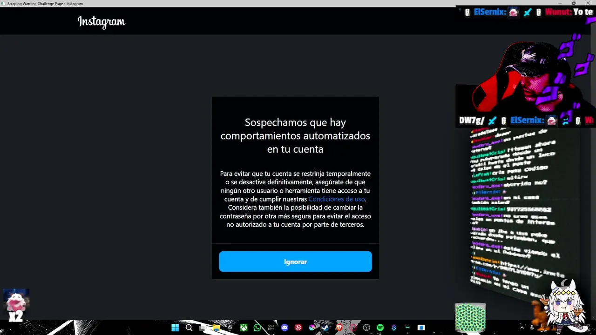The width and height of the screenshot is (596, 335).
Task: Open Discord from the taskbar
Action: tap(284, 328)
